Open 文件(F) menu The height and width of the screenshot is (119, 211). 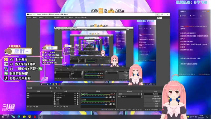click(29, 17)
